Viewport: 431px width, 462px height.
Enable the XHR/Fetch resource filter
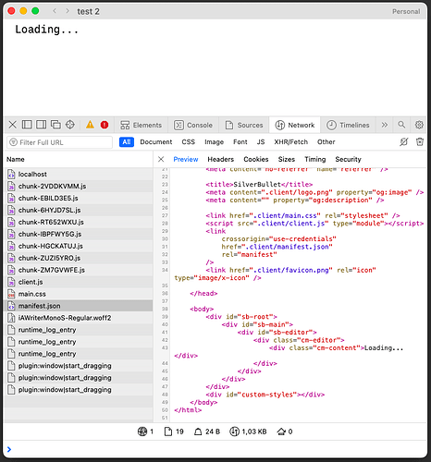tap(291, 142)
